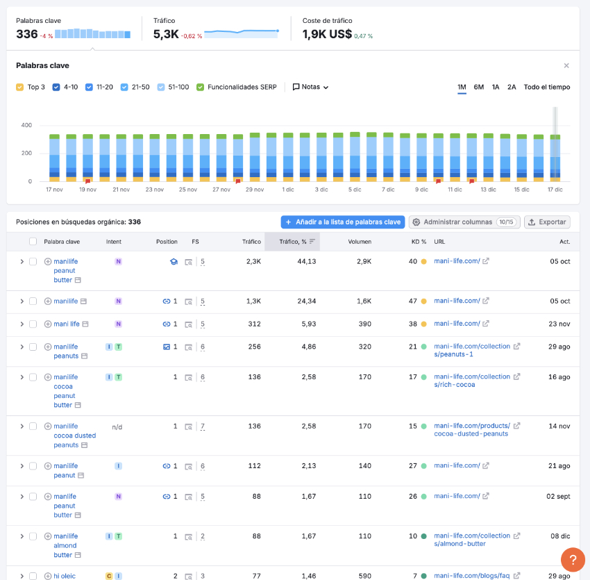Click the red note marker near 19 nov
The width and height of the screenshot is (590, 580).
point(87,181)
